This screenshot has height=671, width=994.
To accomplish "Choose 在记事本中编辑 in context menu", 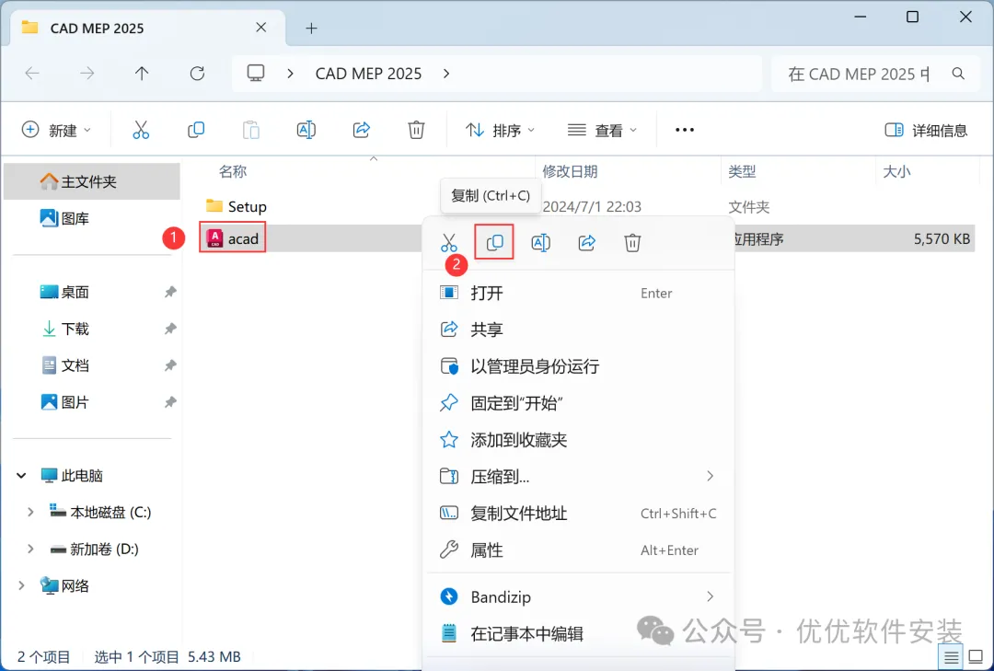I will tap(578, 633).
